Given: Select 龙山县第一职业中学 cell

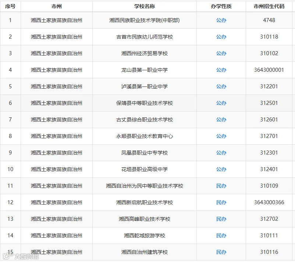Looking at the screenshot, I should pyautogui.click(x=145, y=70).
